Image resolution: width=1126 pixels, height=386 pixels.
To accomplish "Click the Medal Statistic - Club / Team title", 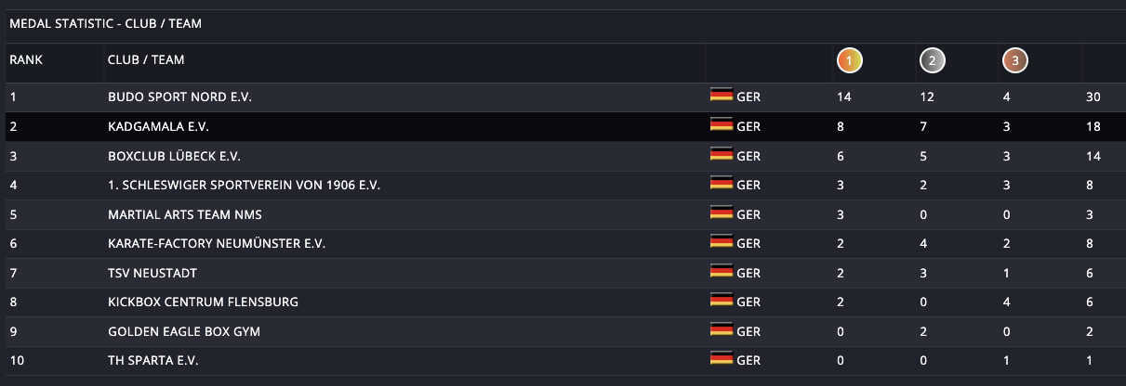I will click(x=106, y=24).
